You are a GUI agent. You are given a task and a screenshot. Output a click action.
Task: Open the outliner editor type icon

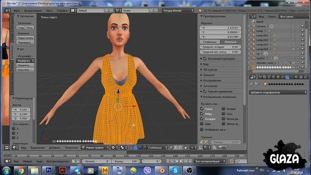[253, 17]
